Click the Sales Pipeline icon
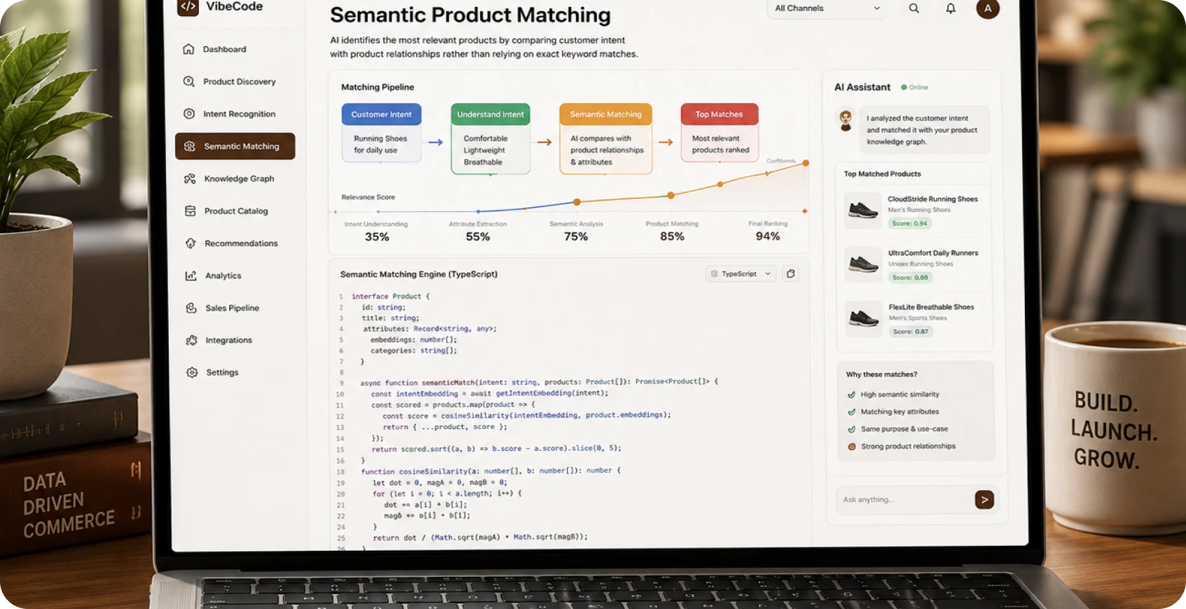Screen dimensions: 1186x609 [191, 308]
